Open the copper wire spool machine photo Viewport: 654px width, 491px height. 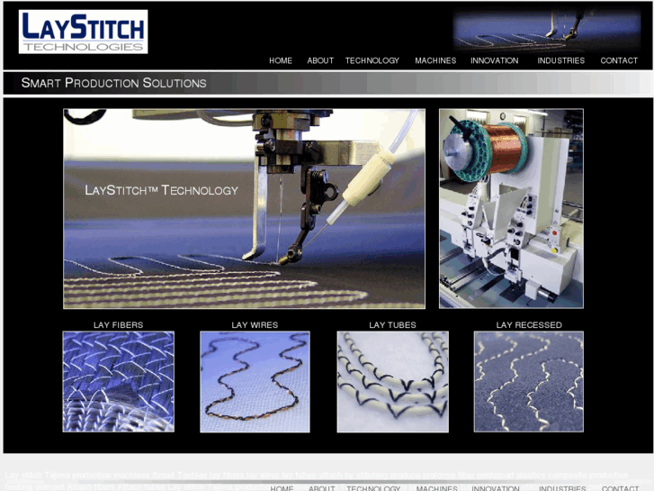click(x=511, y=209)
